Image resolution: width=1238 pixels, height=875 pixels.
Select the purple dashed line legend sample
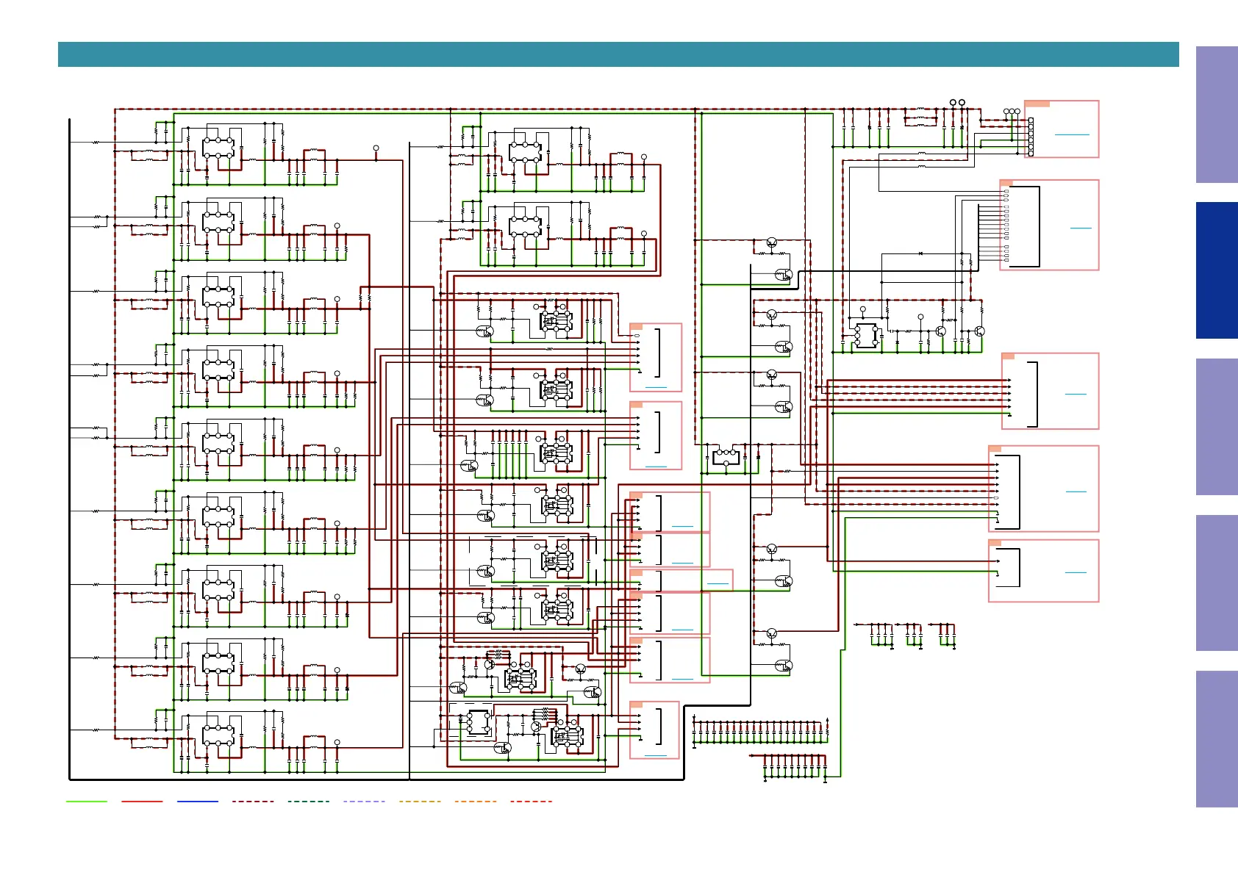364,802
